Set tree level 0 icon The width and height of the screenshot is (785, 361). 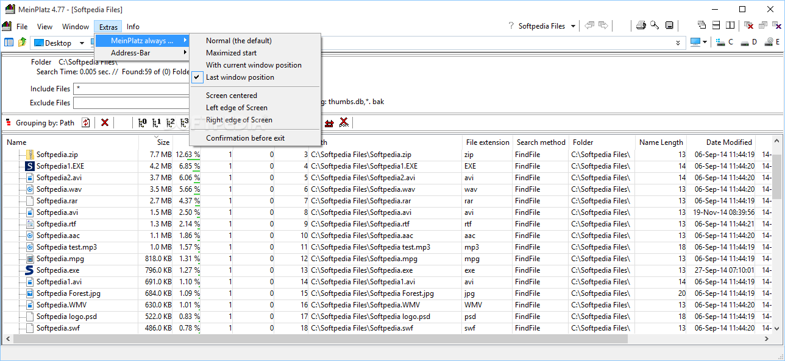[143, 122]
